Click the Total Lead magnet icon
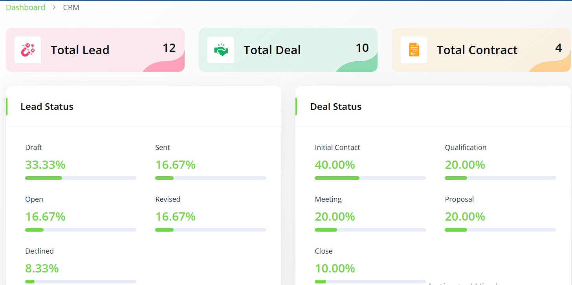 coord(28,50)
